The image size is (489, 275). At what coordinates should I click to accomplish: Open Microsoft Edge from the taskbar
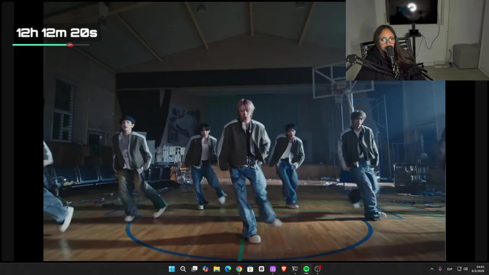228,269
